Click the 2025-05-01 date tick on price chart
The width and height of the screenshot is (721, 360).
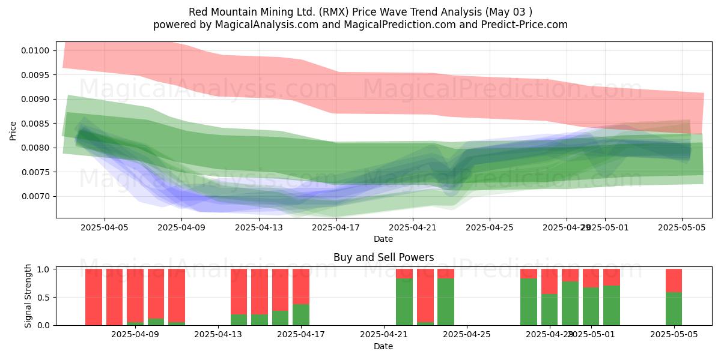(x=604, y=227)
